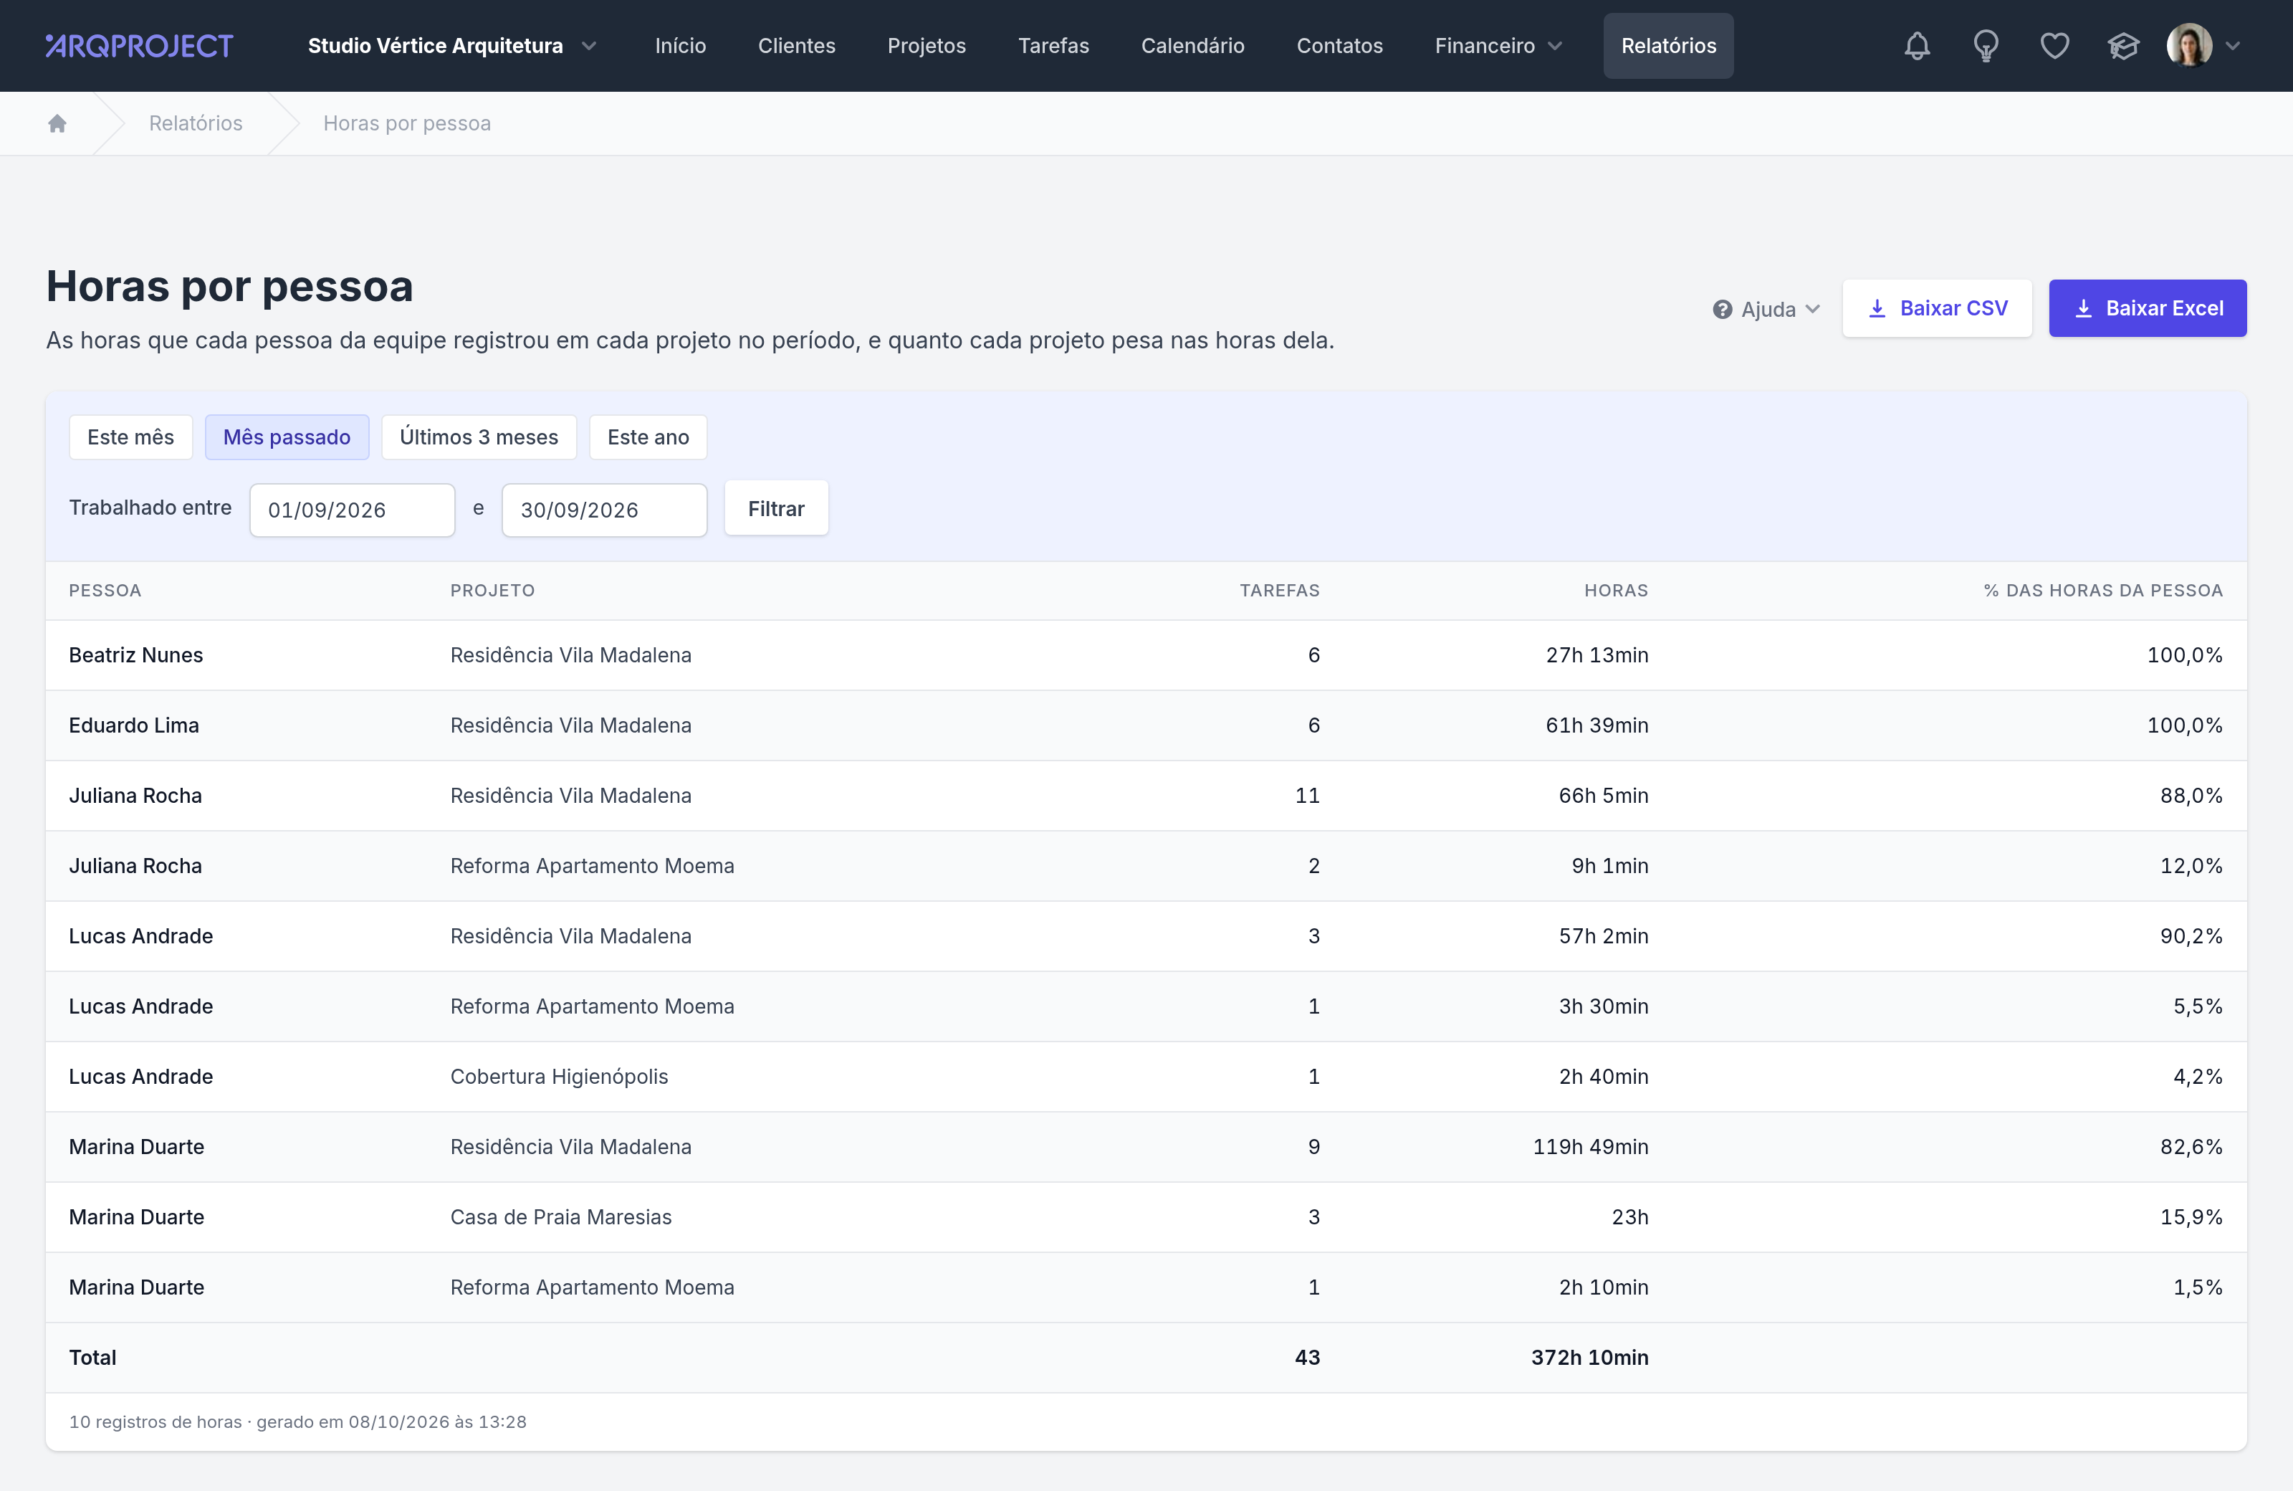Click the TAREFAS column header
Screen dimensions: 2293x1491
(1280, 591)
